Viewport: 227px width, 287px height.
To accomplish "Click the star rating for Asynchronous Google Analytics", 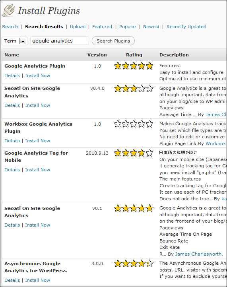I will tap(134, 264).
